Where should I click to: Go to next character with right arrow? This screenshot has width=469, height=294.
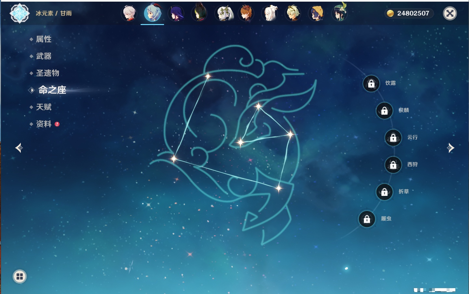click(450, 148)
